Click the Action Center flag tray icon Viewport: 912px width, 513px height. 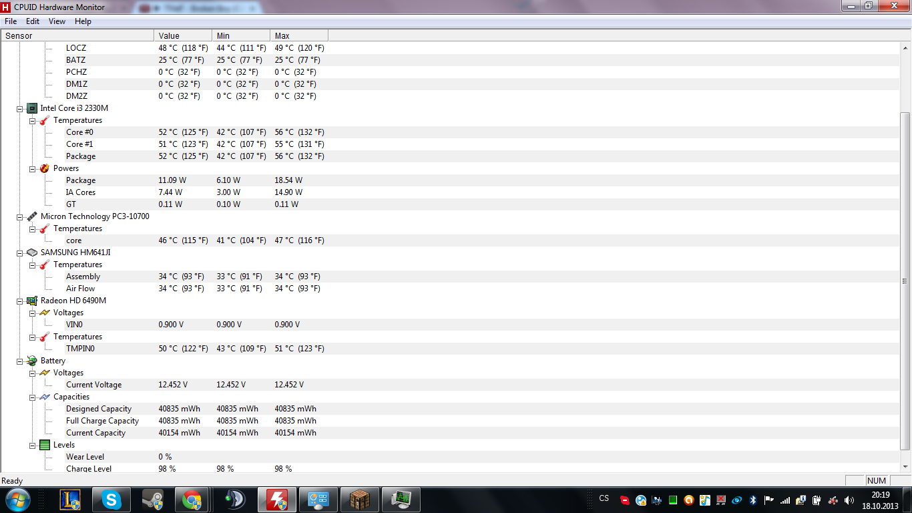pyautogui.click(x=769, y=500)
